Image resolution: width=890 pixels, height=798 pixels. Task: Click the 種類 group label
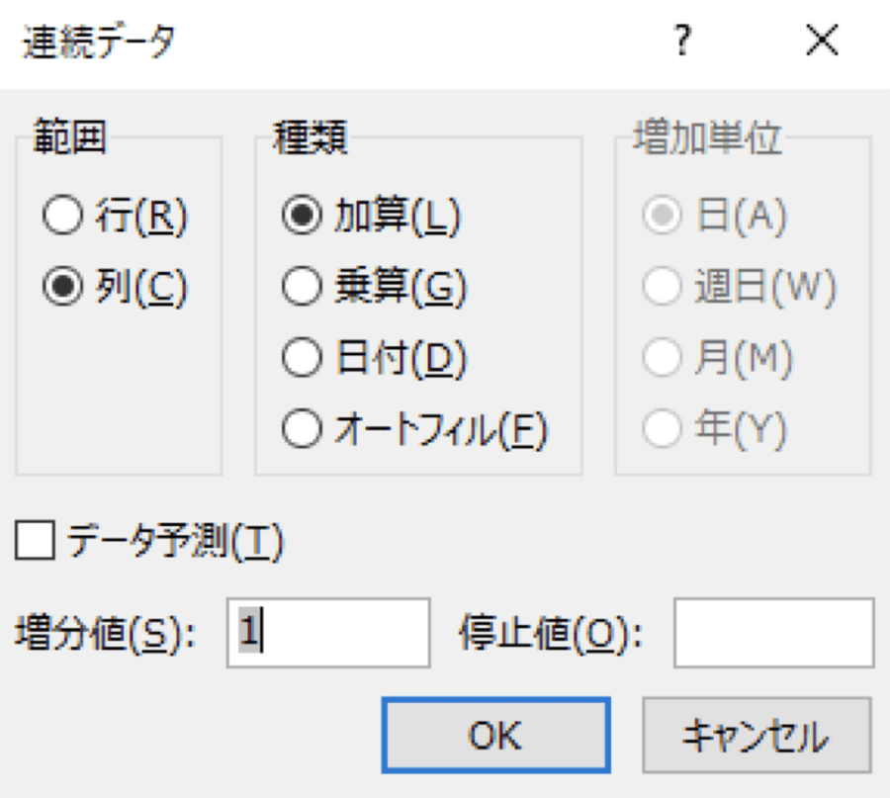point(310,139)
